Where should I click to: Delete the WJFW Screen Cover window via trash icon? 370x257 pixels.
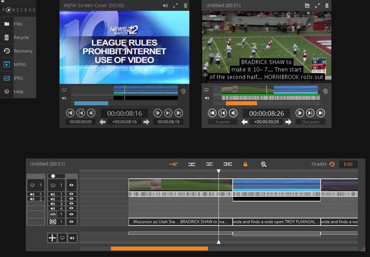tap(185, 6)
